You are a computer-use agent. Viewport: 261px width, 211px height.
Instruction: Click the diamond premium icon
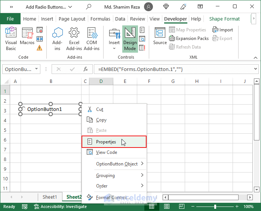166,7
